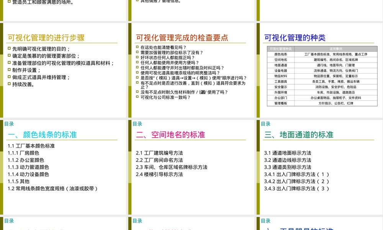Click 目录 link above 二、空间地名的标准
383x230 pixels.
coord(137,124)
